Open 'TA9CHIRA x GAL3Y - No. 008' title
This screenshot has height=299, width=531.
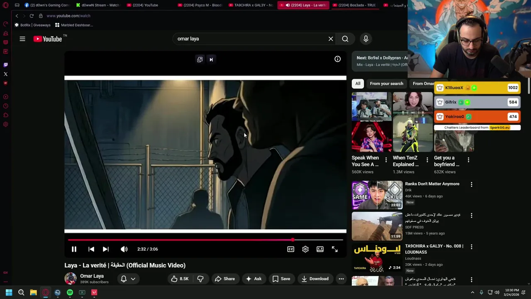point(434,249)
